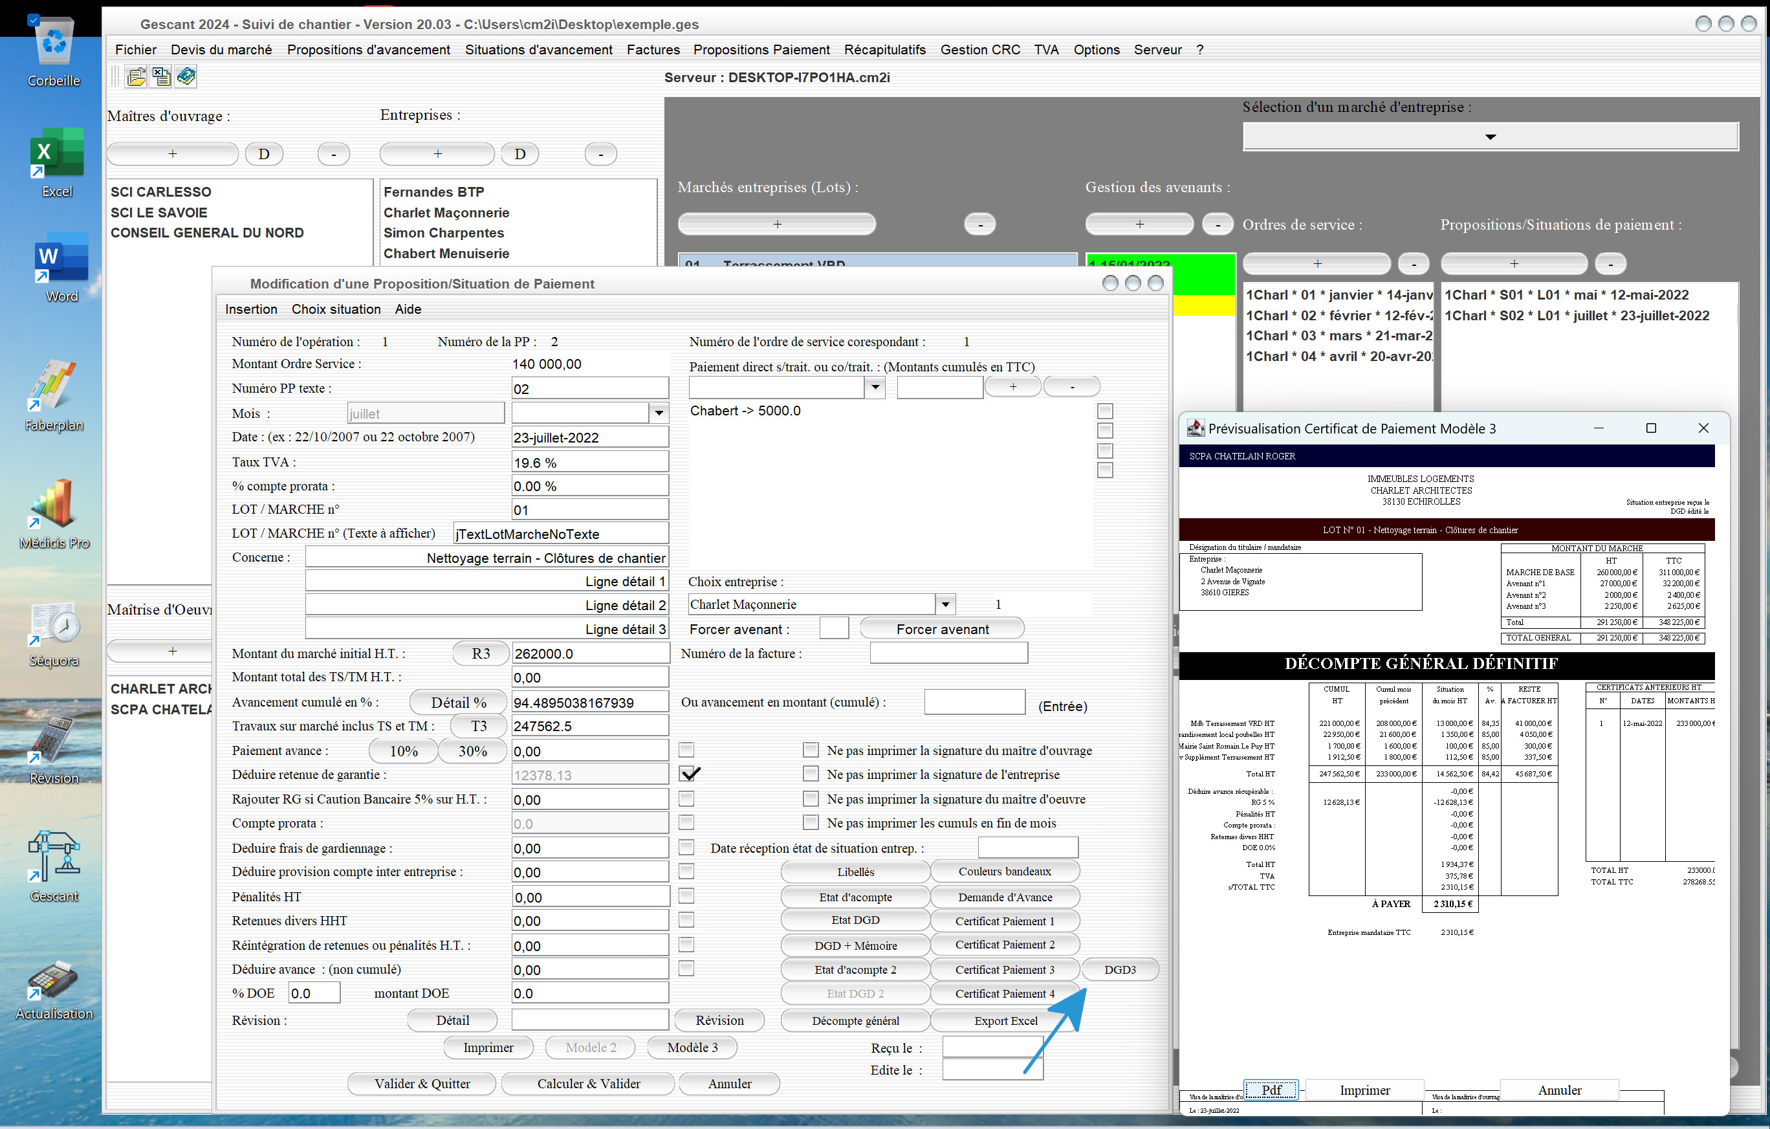Viewport: 1770px width, 1129px height.
Task: Click the Pdf button in preview window
Action: click(1271, 1090)
